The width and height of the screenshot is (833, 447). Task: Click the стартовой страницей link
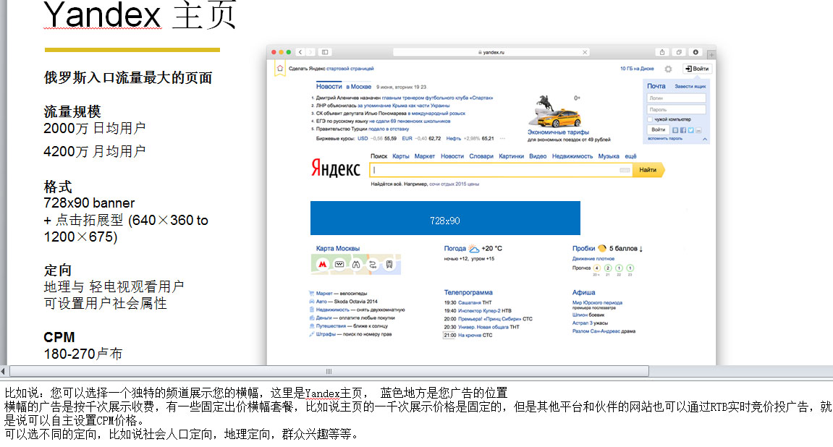(x=350, y=69)
